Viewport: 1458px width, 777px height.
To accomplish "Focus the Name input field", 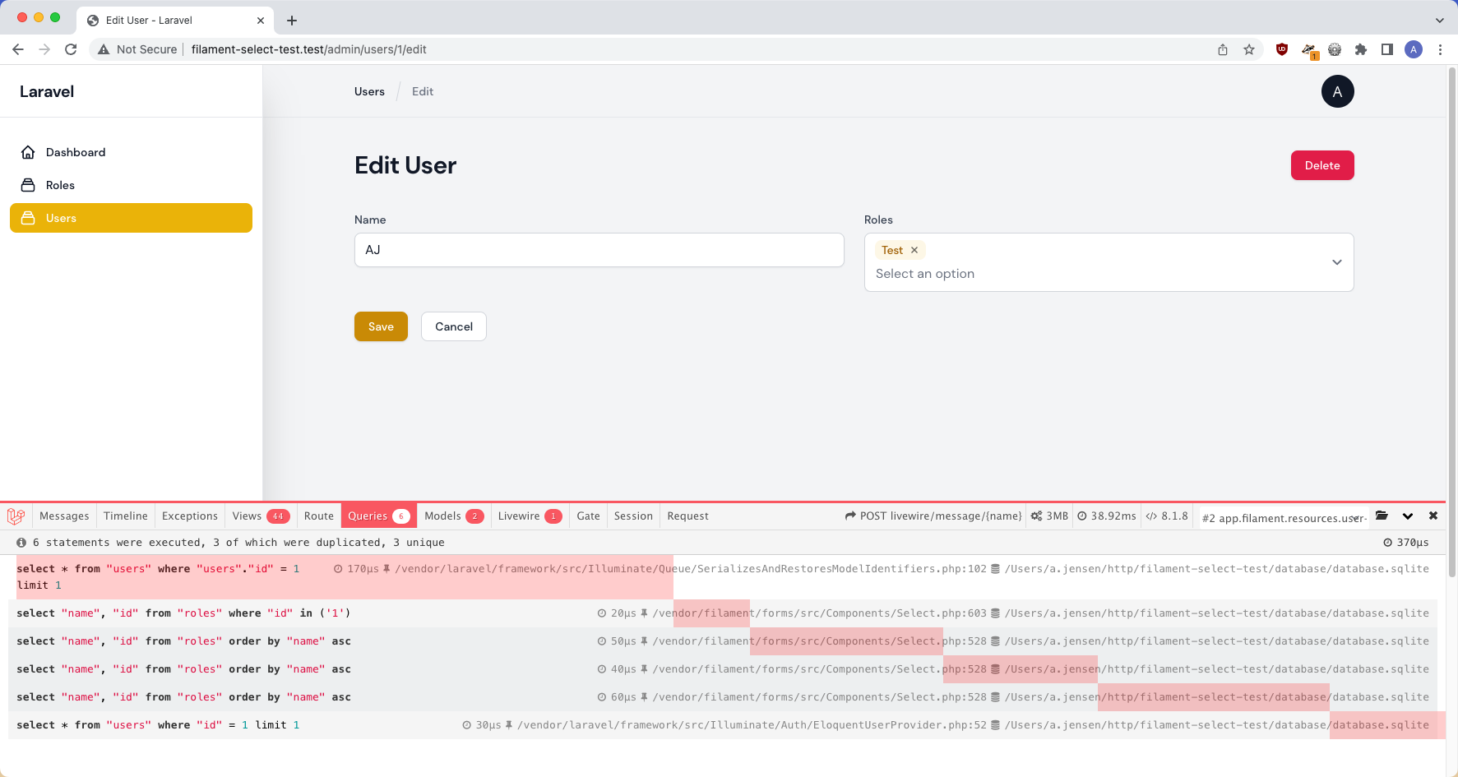I will click(599, 250).
